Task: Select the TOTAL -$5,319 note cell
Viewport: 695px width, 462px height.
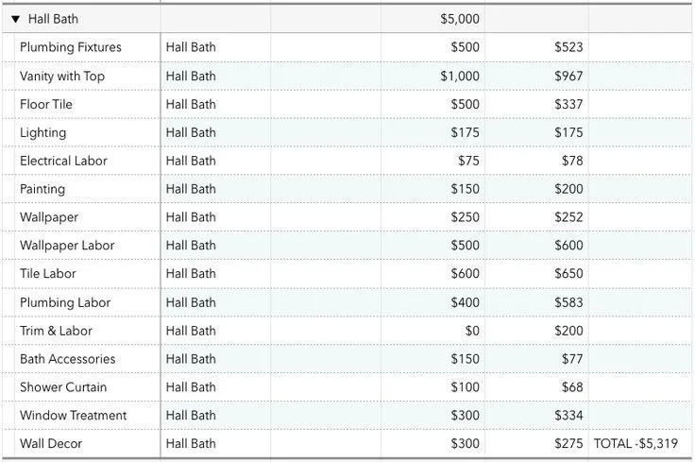Action: point(640,443)
